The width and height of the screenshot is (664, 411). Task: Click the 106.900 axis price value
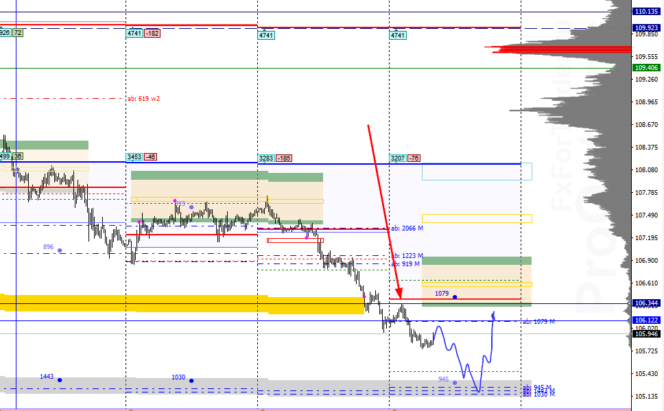point(646,261)
